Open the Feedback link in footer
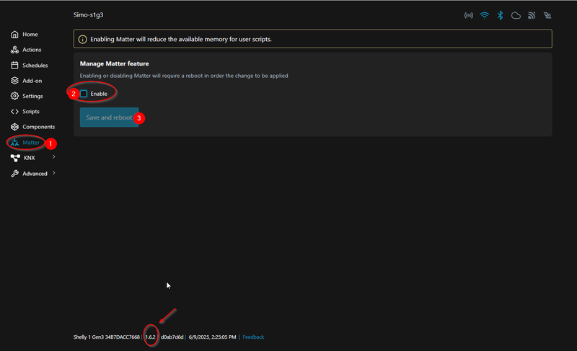 [x=253, y=337]
